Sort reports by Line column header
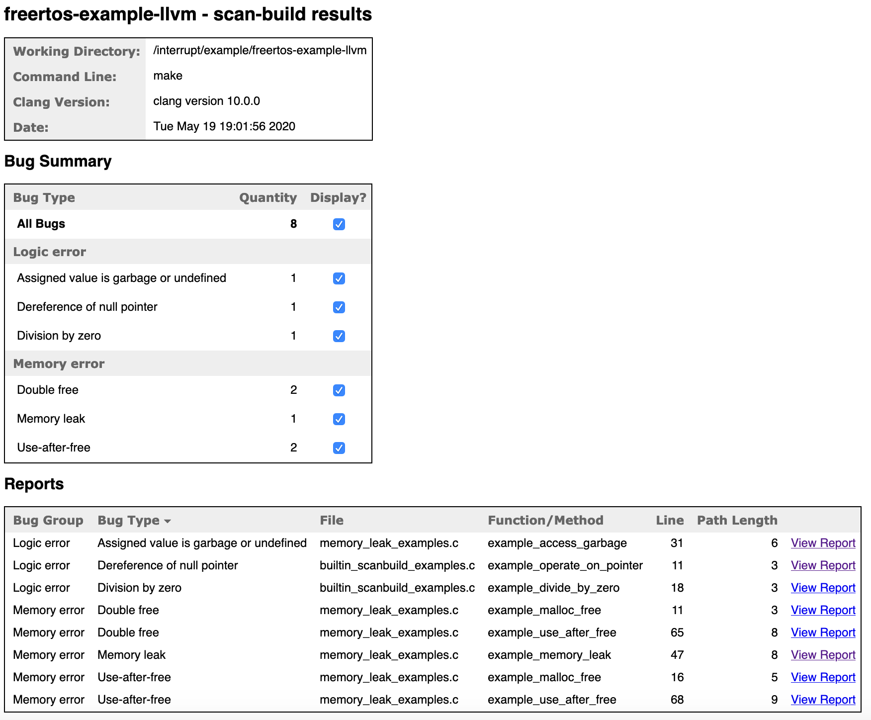The image size is (871, 720). (669, 520)
